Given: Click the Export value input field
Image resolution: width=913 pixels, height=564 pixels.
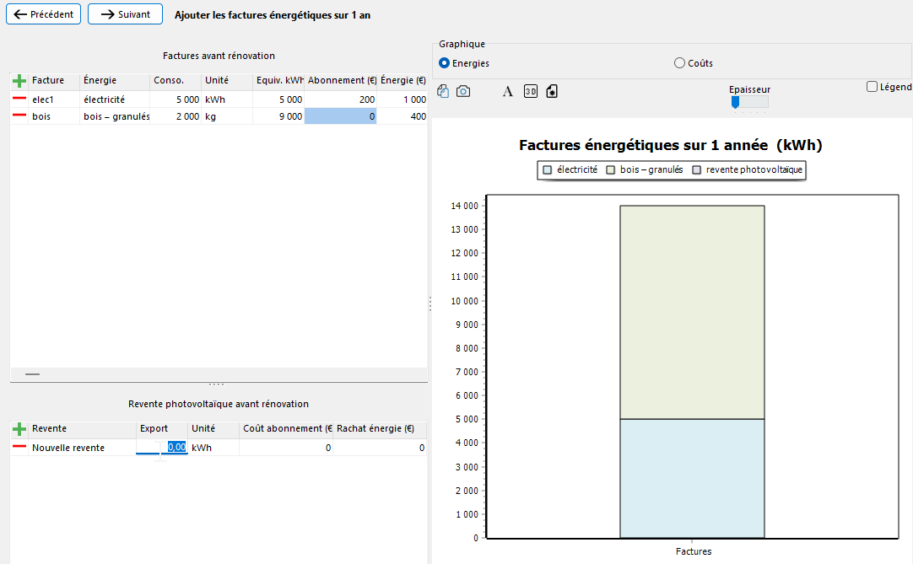Looking at the screenshot, I should pyautogui.click(x=162, y=448).
